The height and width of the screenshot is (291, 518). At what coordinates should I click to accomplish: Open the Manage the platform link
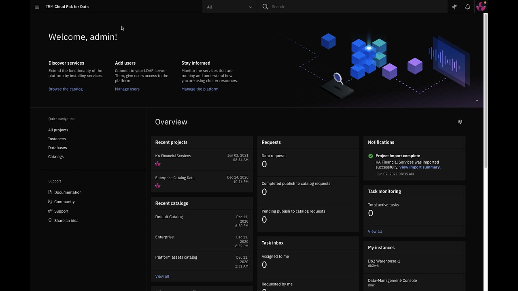200,89
